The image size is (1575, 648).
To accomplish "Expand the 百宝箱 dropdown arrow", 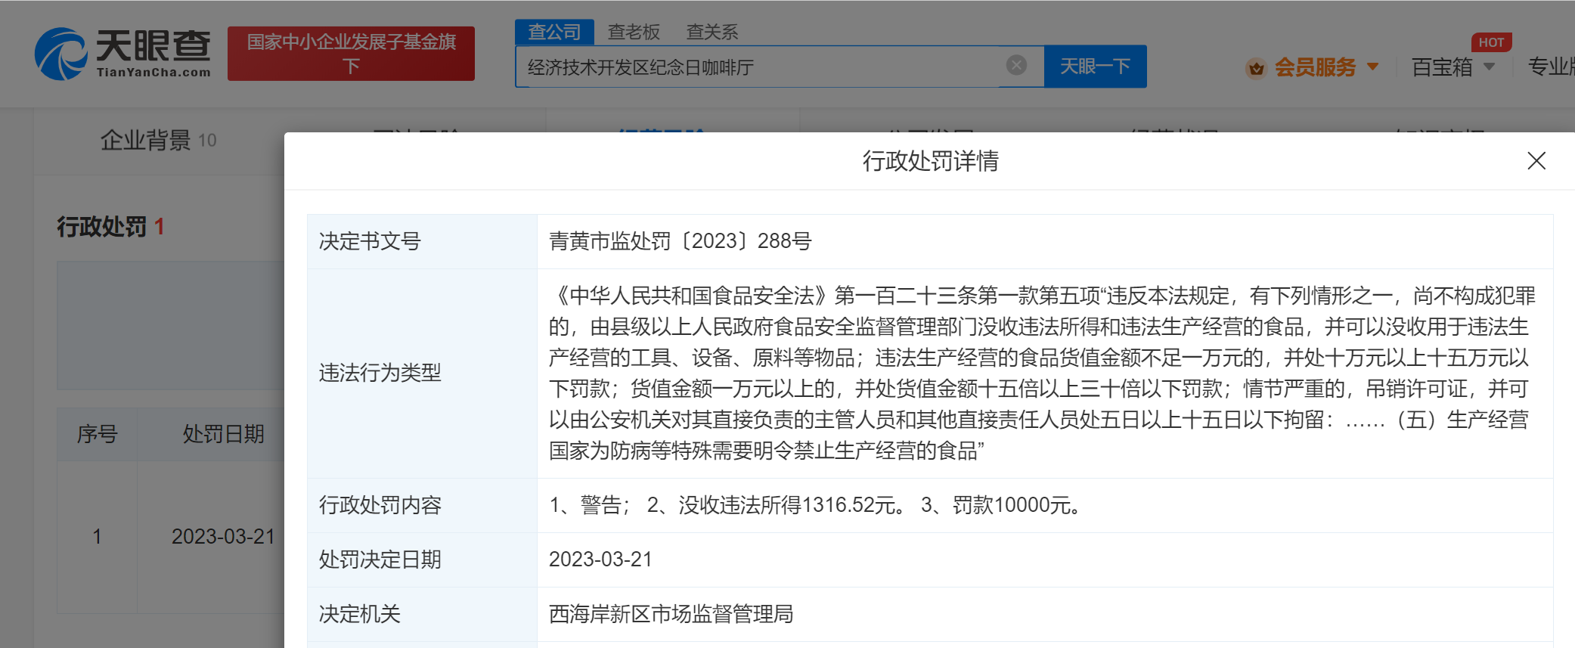I will point(1489,67).
